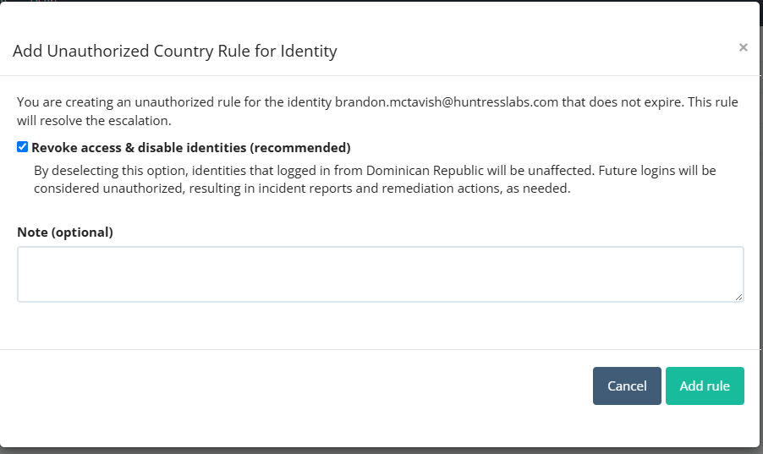763x454 pixels.
Task: Dismiss the modal using the × icon
Action: coord(743,47)
